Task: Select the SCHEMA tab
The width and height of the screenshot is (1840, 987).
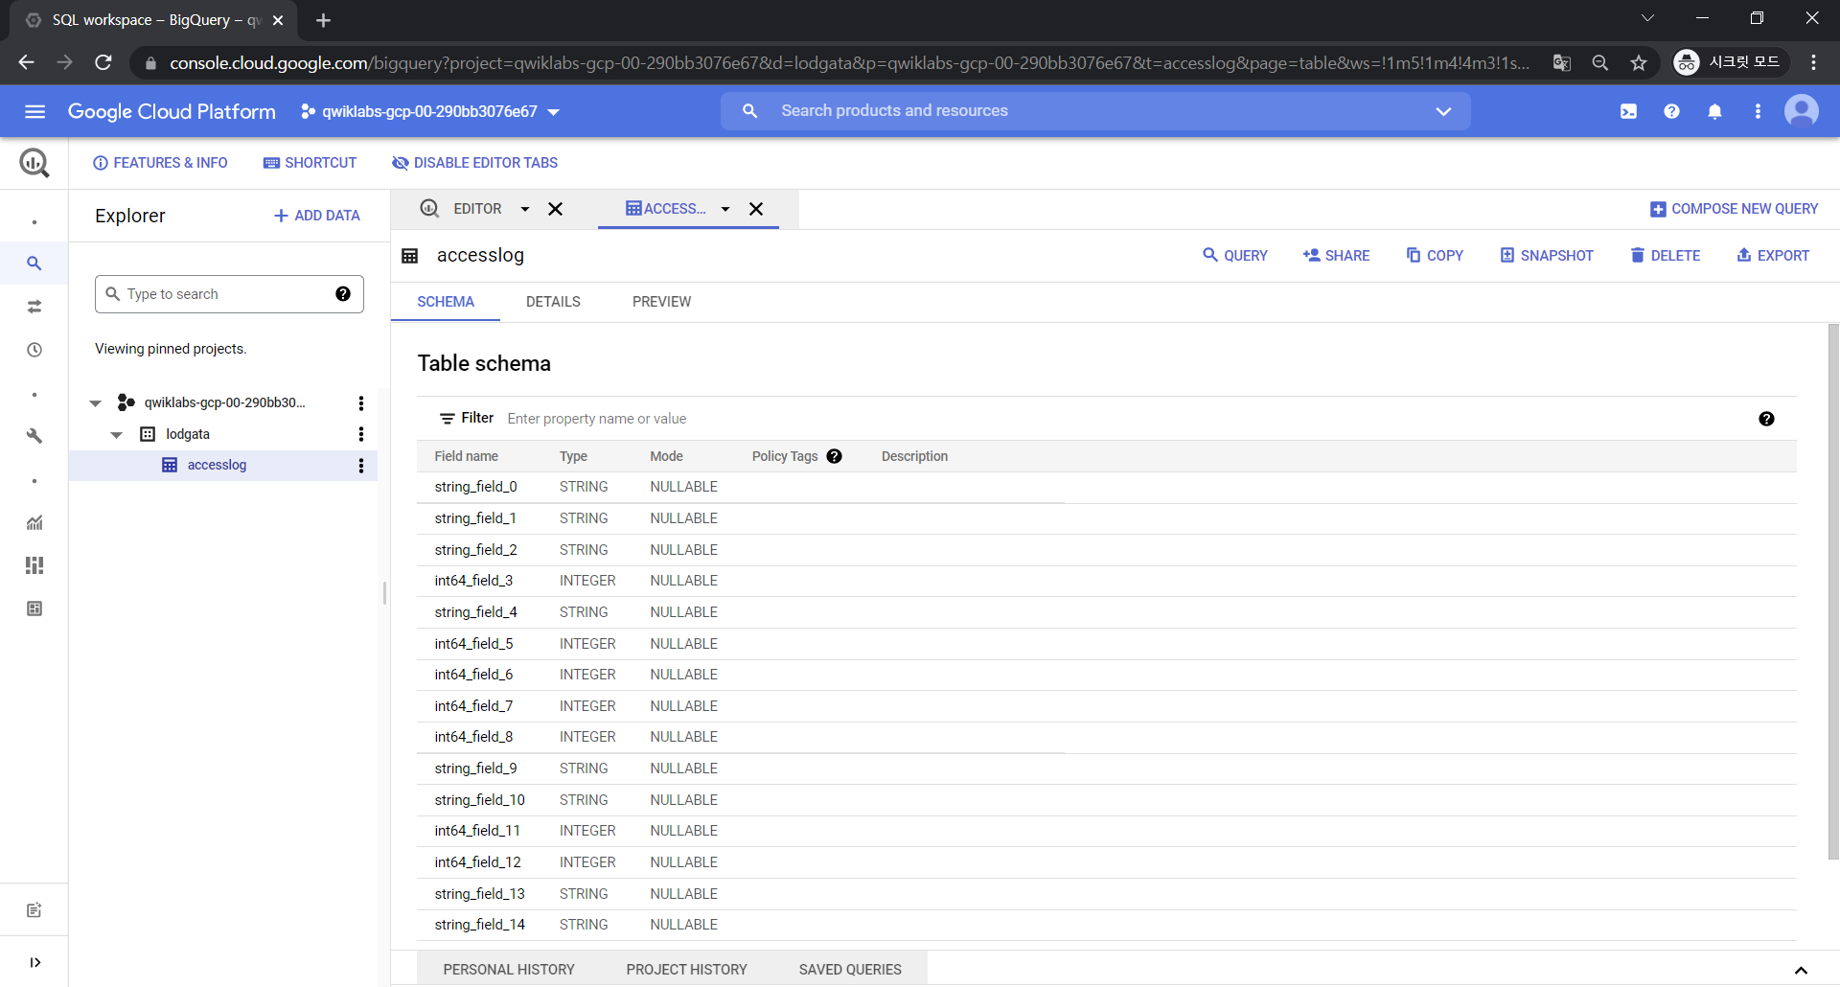Action: point(446,302)
